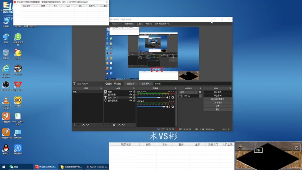Mute the desktop audio speaker icon
The height and width of the screenshot is (170, 302).
tap(168, 107)
